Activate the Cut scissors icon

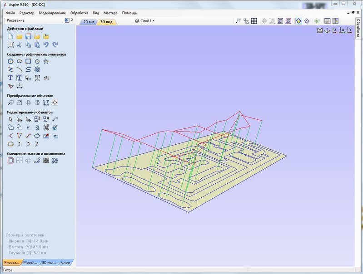tap(20, 44)
